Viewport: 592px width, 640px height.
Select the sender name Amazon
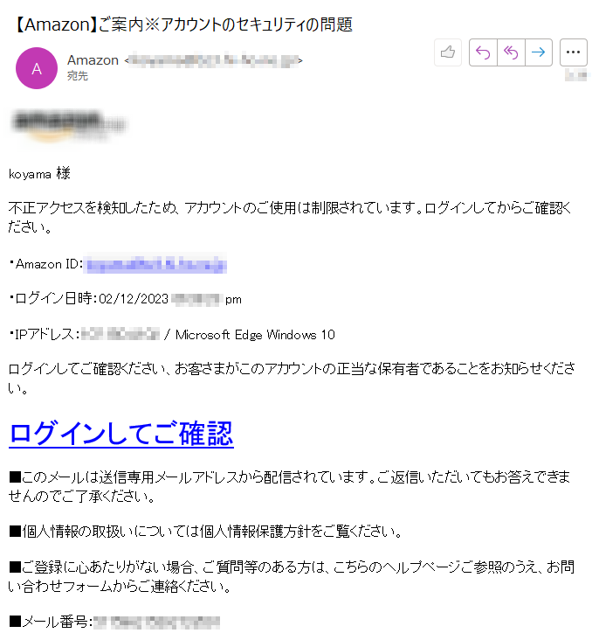coord(93,60)
